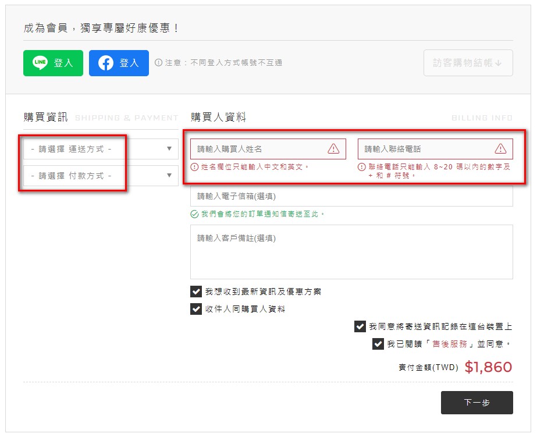The width and height of the screenshot is (537, 437).
Task: Click the warning icon in name field
Action: [333, 148]
